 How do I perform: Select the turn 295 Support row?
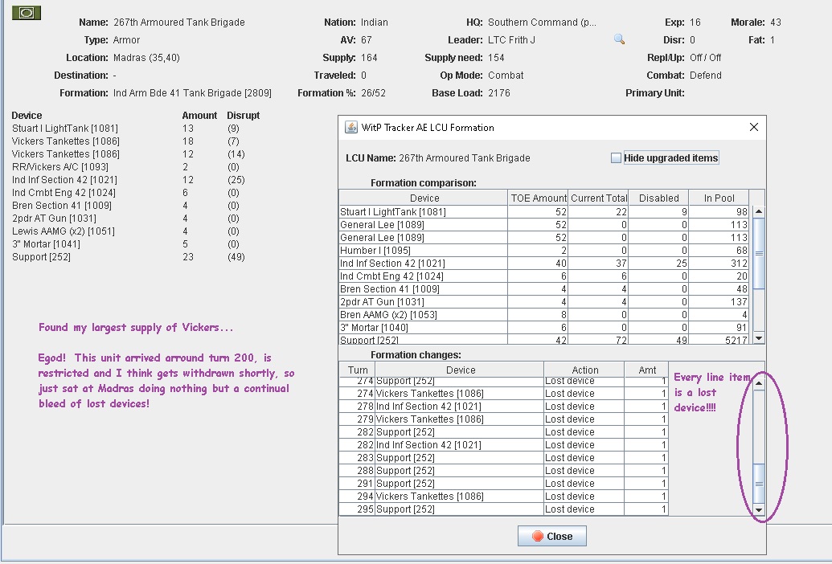[503, 509]
